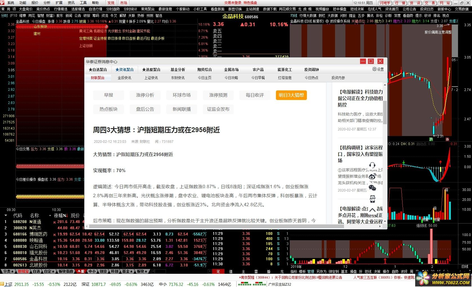Open the WeChat share icon
The image size is (472, 287).
(x=372, y=188)
